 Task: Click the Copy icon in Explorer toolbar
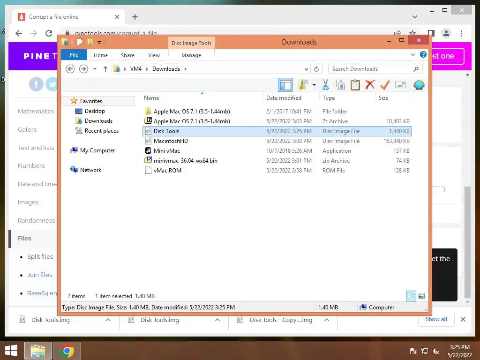[x=340, y=85]
